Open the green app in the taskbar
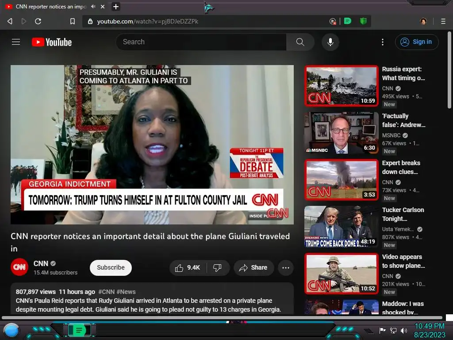Screen dimensions: 453x340 (79, 330)
